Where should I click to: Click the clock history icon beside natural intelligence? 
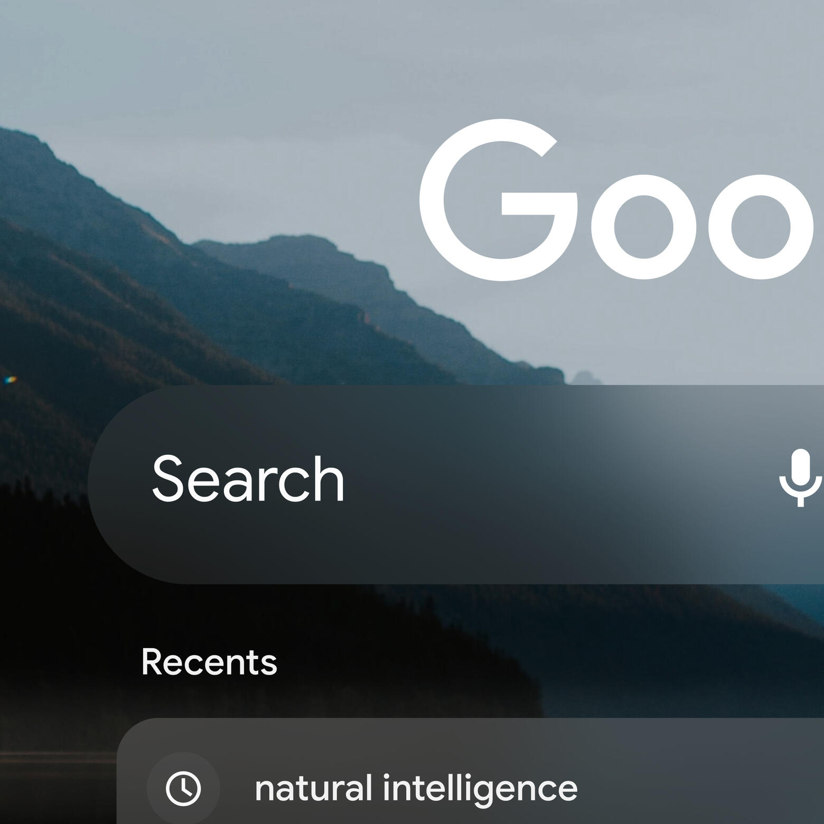183,789
